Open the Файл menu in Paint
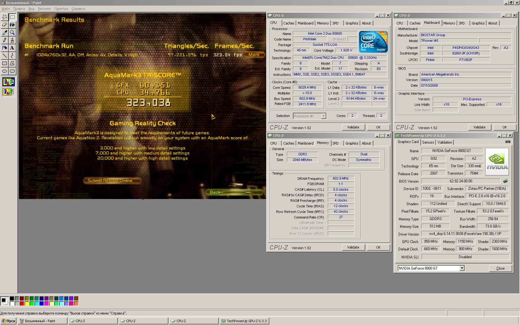 pyautogui.click(x=6, y=9)
